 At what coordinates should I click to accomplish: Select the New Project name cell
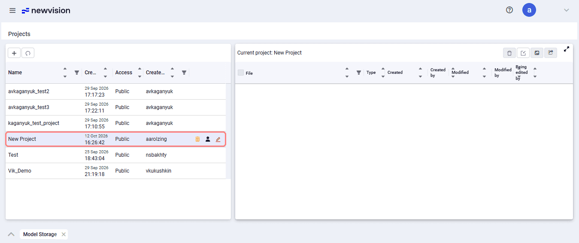22,139
